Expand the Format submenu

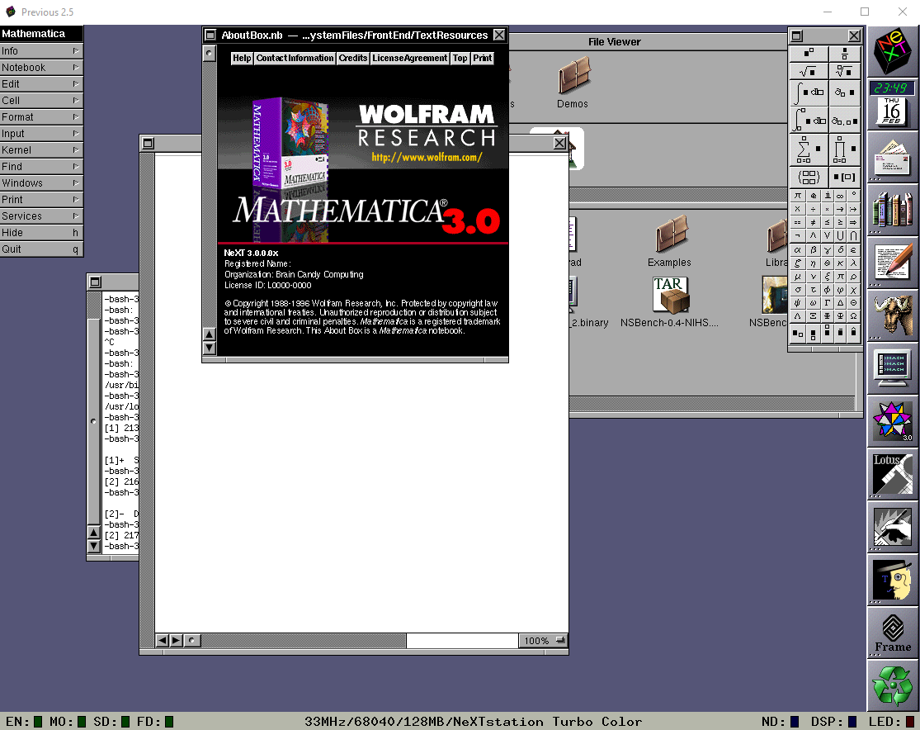pos(41,117)
